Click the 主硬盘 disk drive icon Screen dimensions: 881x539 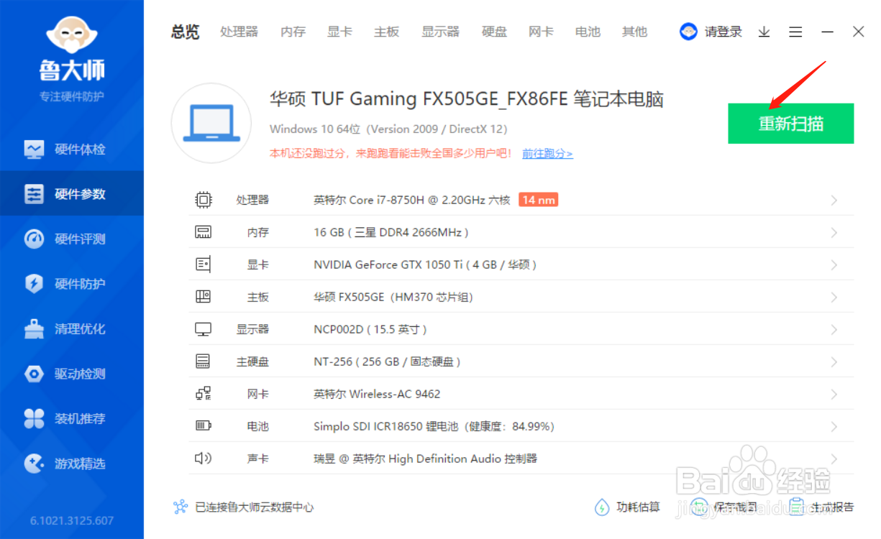pyautogui.click(x=204, y=361)
